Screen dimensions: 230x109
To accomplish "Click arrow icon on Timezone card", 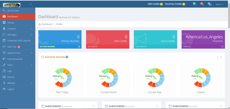I will [x=222, y=47].
